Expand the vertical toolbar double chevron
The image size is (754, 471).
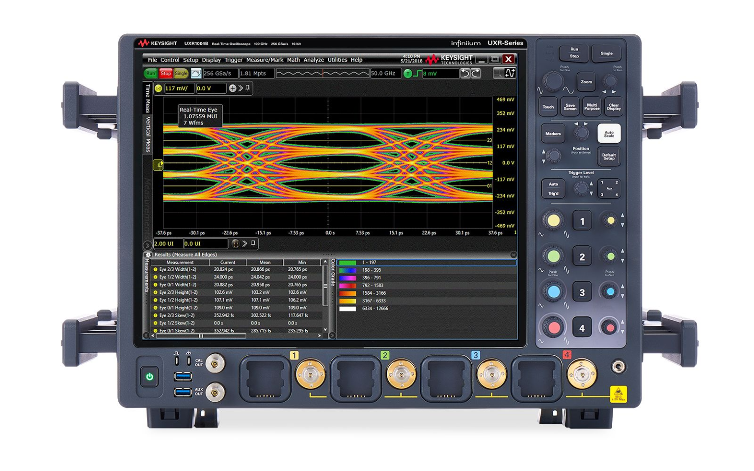(x=241, y=88)
